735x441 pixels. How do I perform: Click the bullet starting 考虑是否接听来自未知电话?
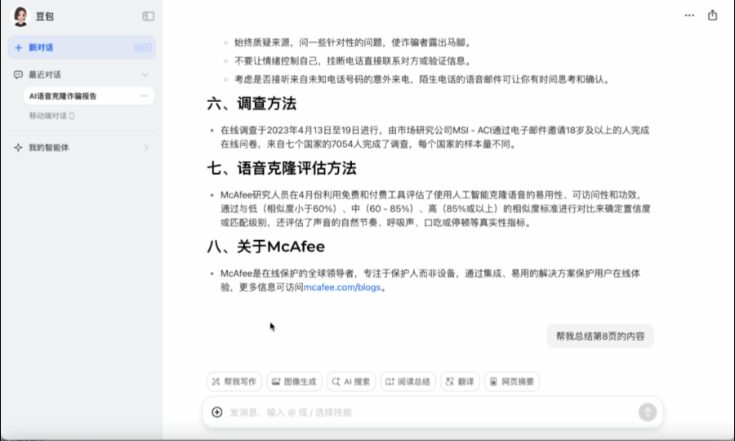(423, 80)
